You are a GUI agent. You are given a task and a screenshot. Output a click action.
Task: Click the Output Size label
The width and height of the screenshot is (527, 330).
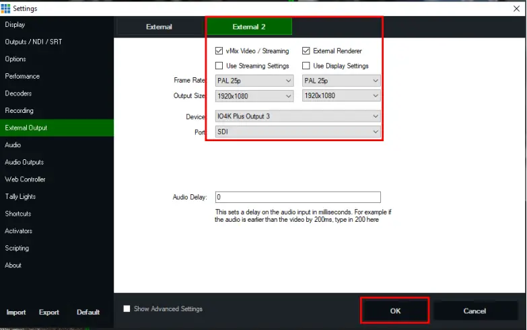point(189,95)
